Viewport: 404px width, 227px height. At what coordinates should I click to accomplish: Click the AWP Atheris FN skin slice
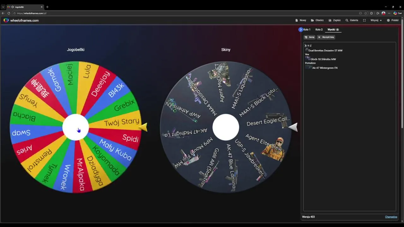[183, 109]
